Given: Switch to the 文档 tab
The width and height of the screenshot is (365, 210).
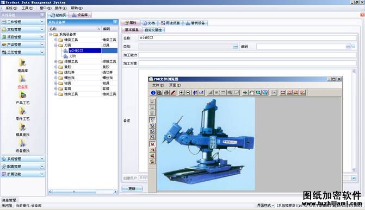Looking at the screenshot, I should pos(149,23).
